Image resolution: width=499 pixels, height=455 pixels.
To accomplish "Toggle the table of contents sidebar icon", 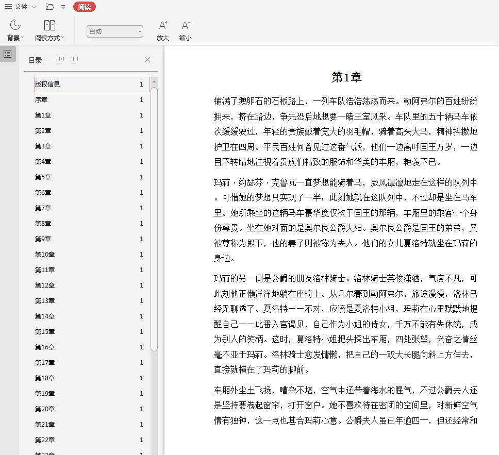I will [8, 54].
